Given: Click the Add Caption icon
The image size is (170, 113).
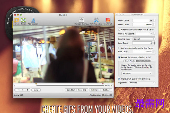Looking at the screenshot, I should [33, 20].
